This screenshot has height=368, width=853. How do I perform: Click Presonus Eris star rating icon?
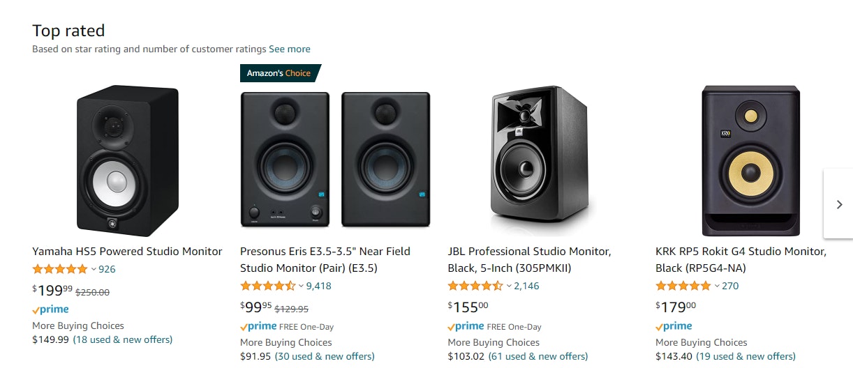(x=268, y=286)
